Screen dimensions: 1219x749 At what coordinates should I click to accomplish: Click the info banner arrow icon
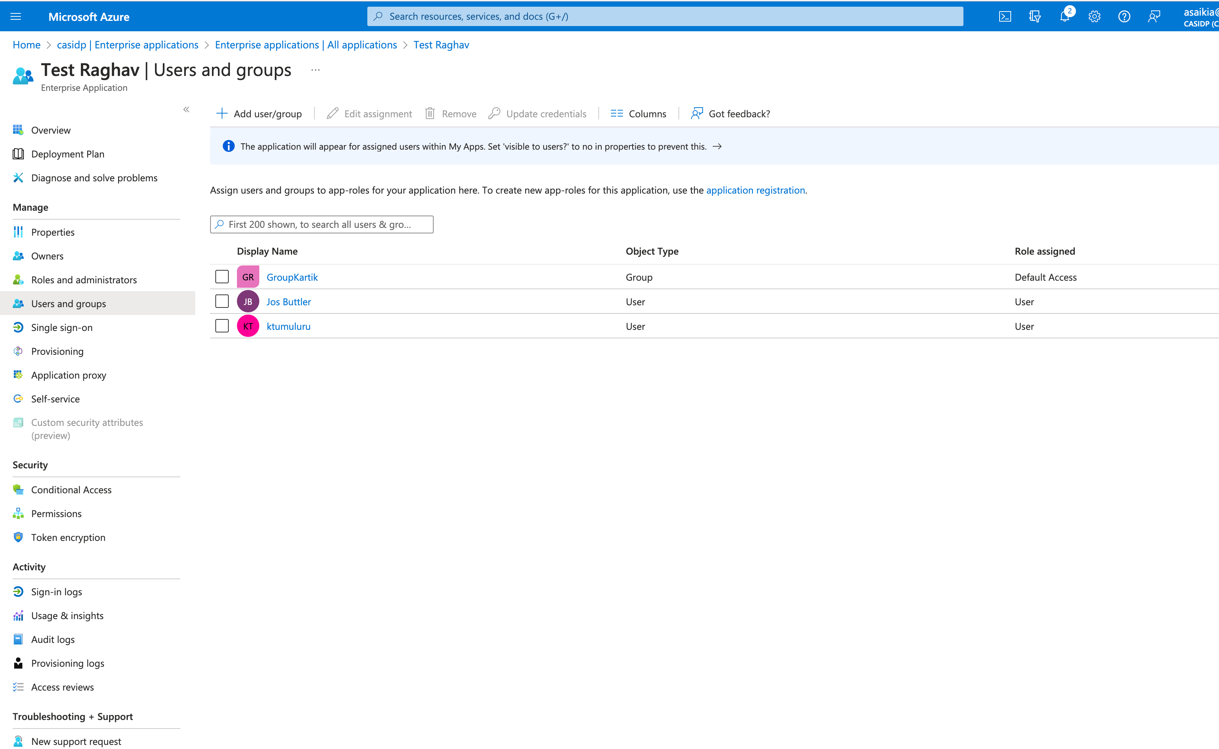(717, 146)
